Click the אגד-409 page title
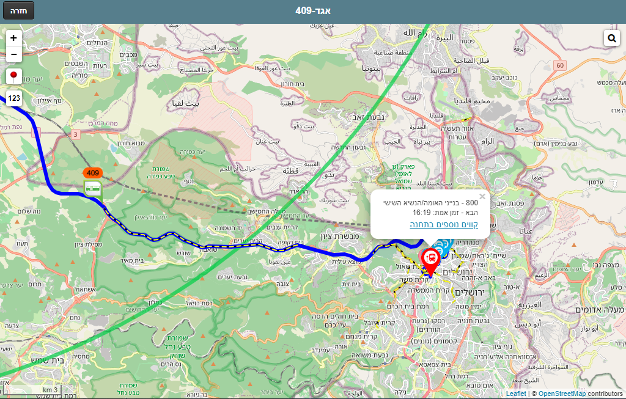Screen dimensions: 626x399 313,10
